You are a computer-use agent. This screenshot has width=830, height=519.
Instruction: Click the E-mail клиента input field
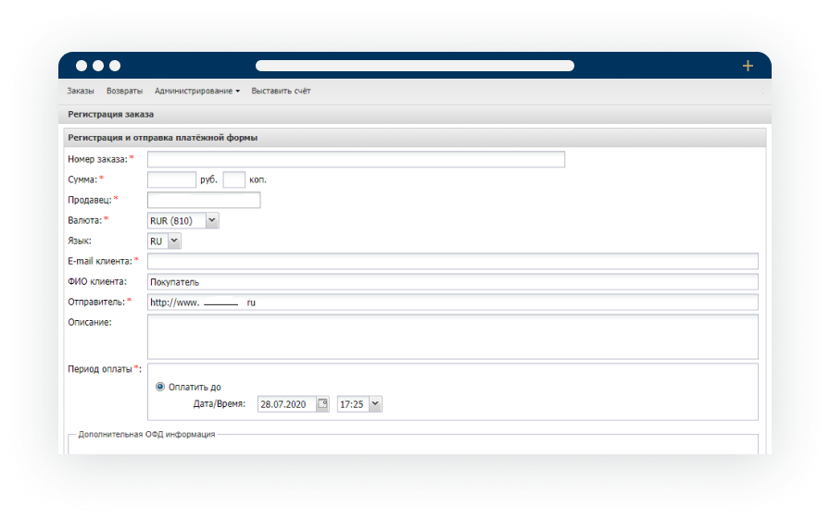452,261
